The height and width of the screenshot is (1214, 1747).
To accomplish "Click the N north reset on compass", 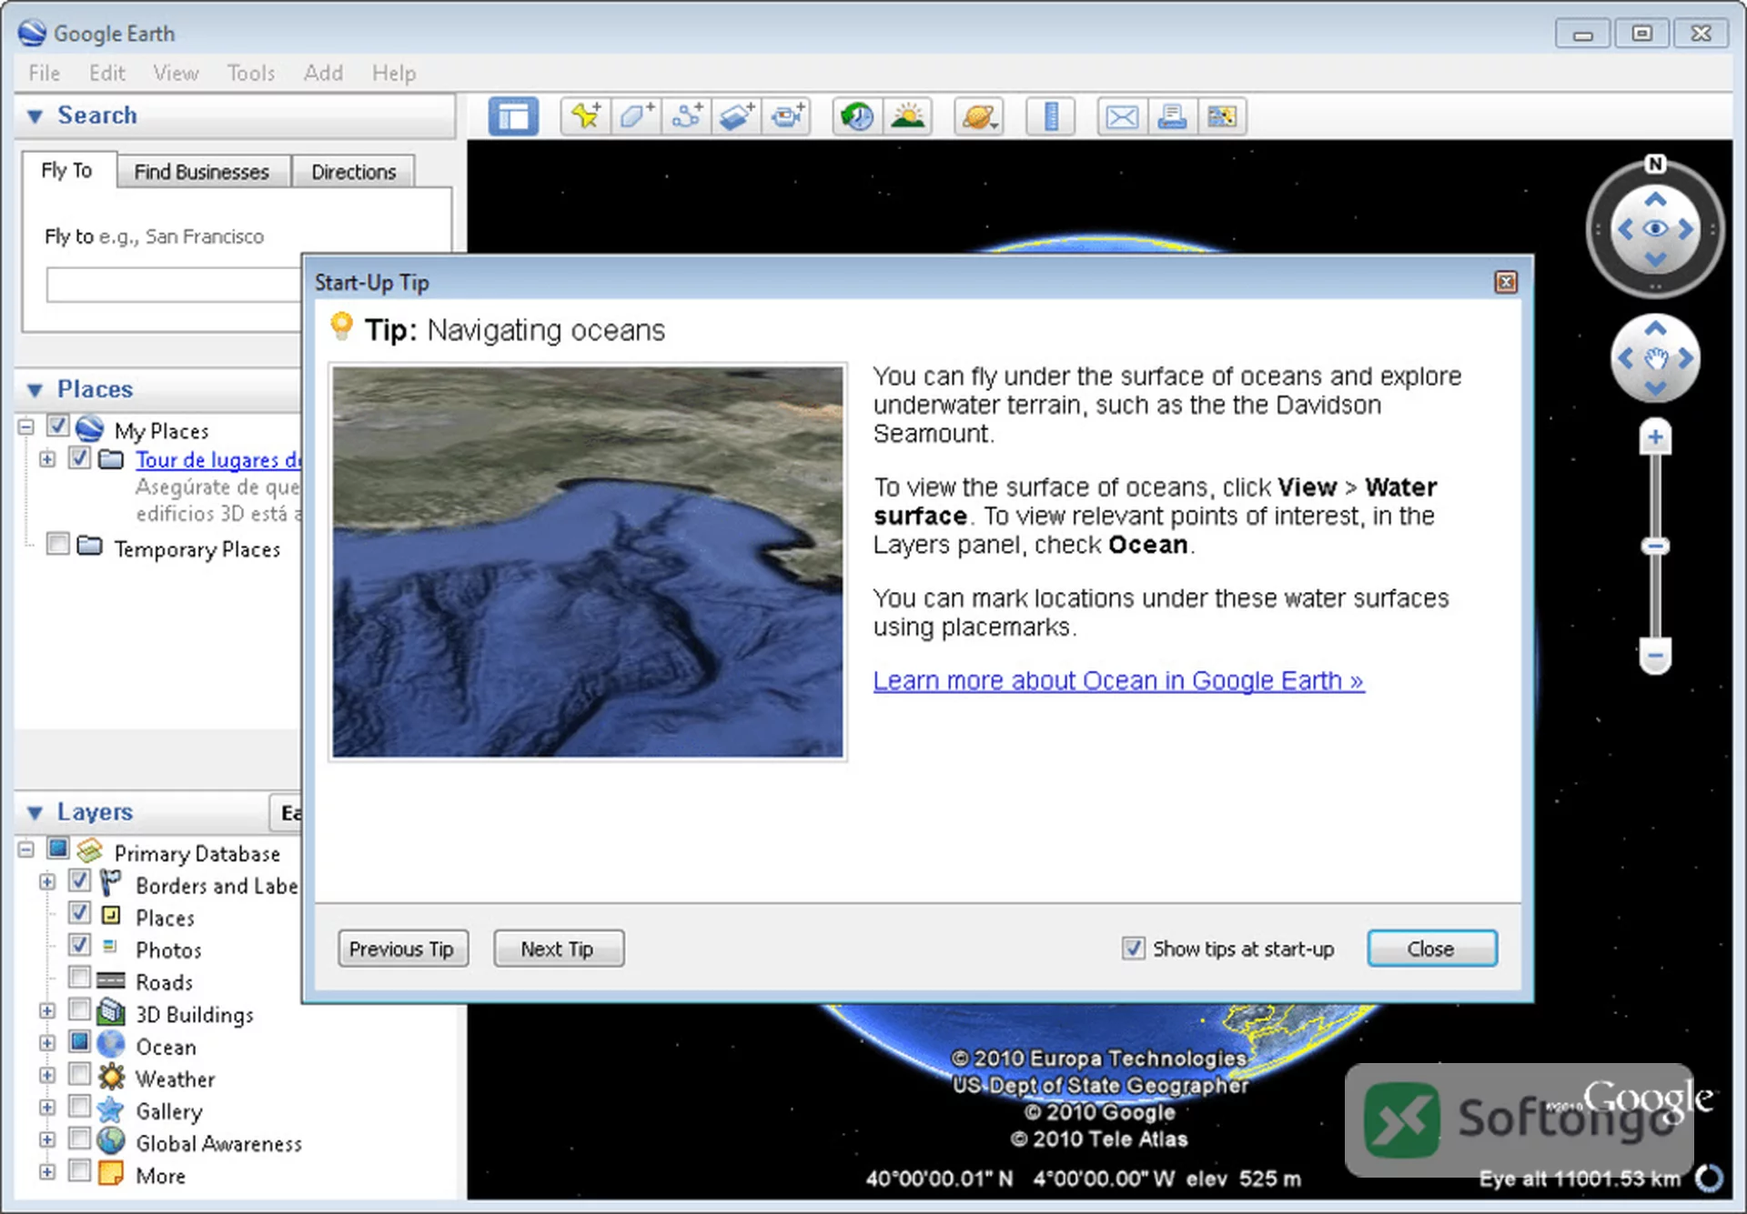I will click(x=1655, y=164).
